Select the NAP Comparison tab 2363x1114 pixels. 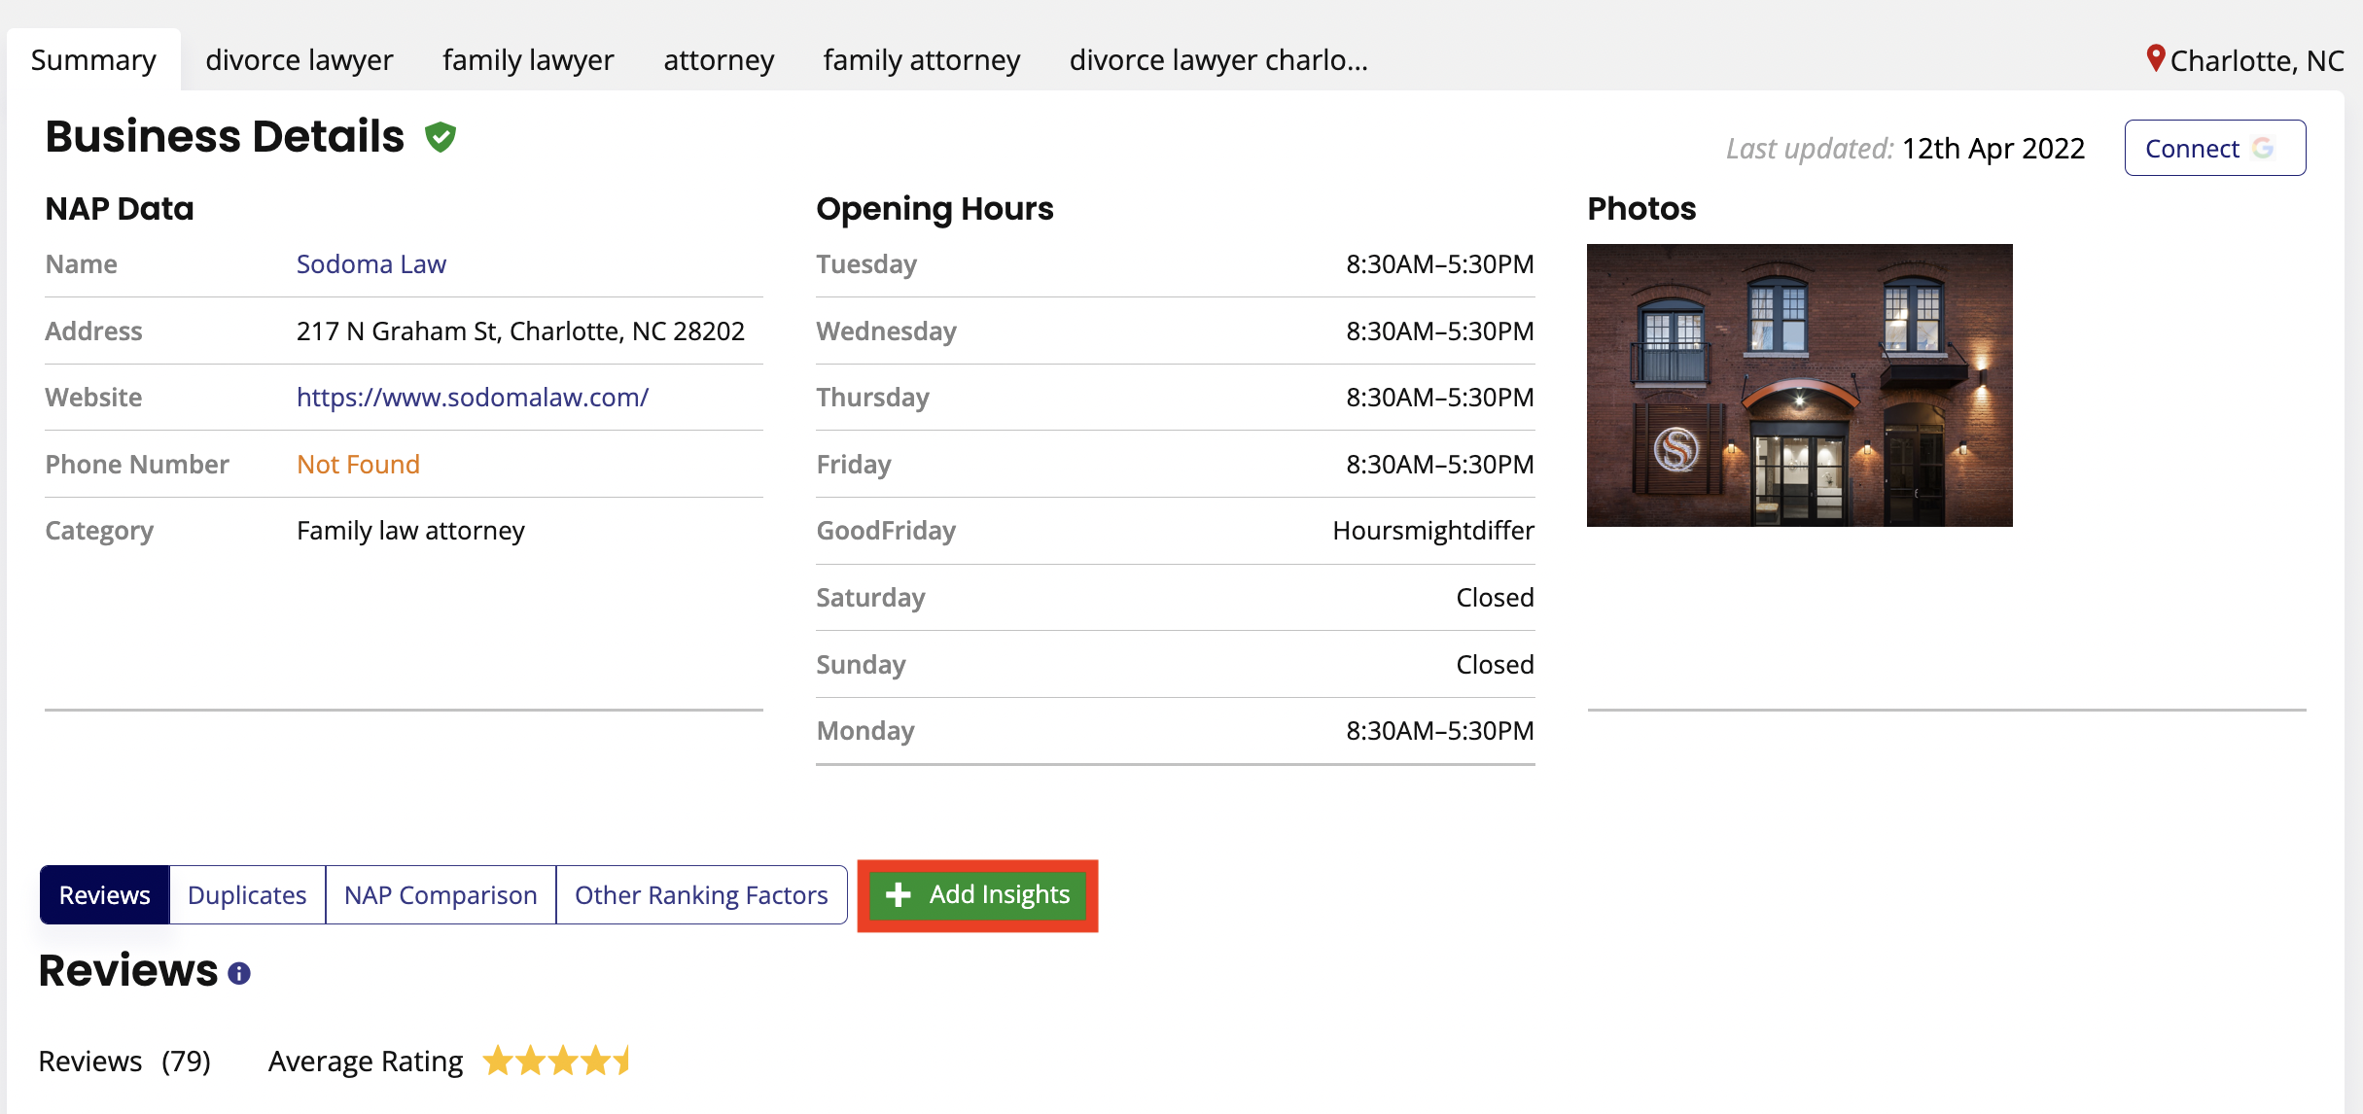click(441, 894)
